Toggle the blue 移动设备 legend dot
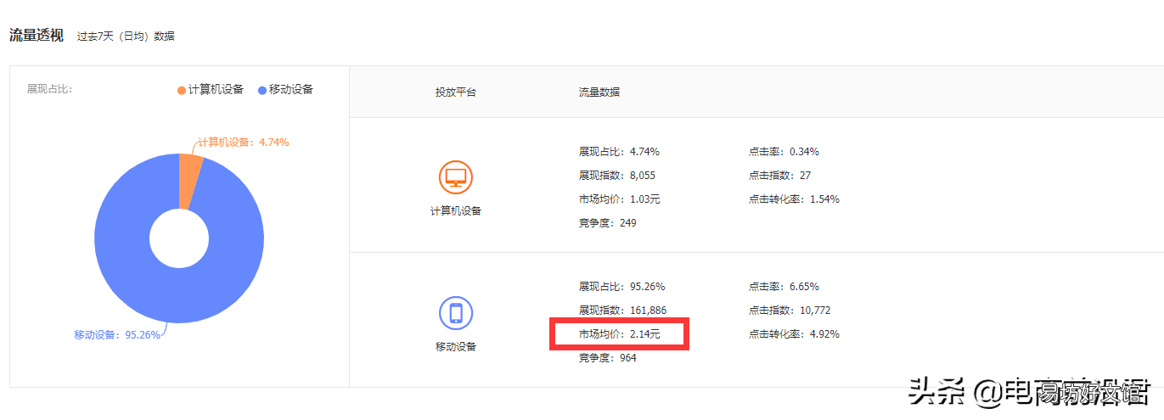Image resolution: width=1164 pixels, height=420 pixels. [x=261, y=90]
